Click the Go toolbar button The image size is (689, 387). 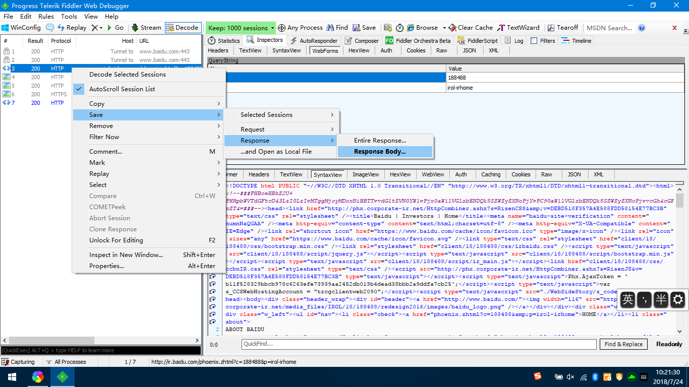[x=115, y=28]
